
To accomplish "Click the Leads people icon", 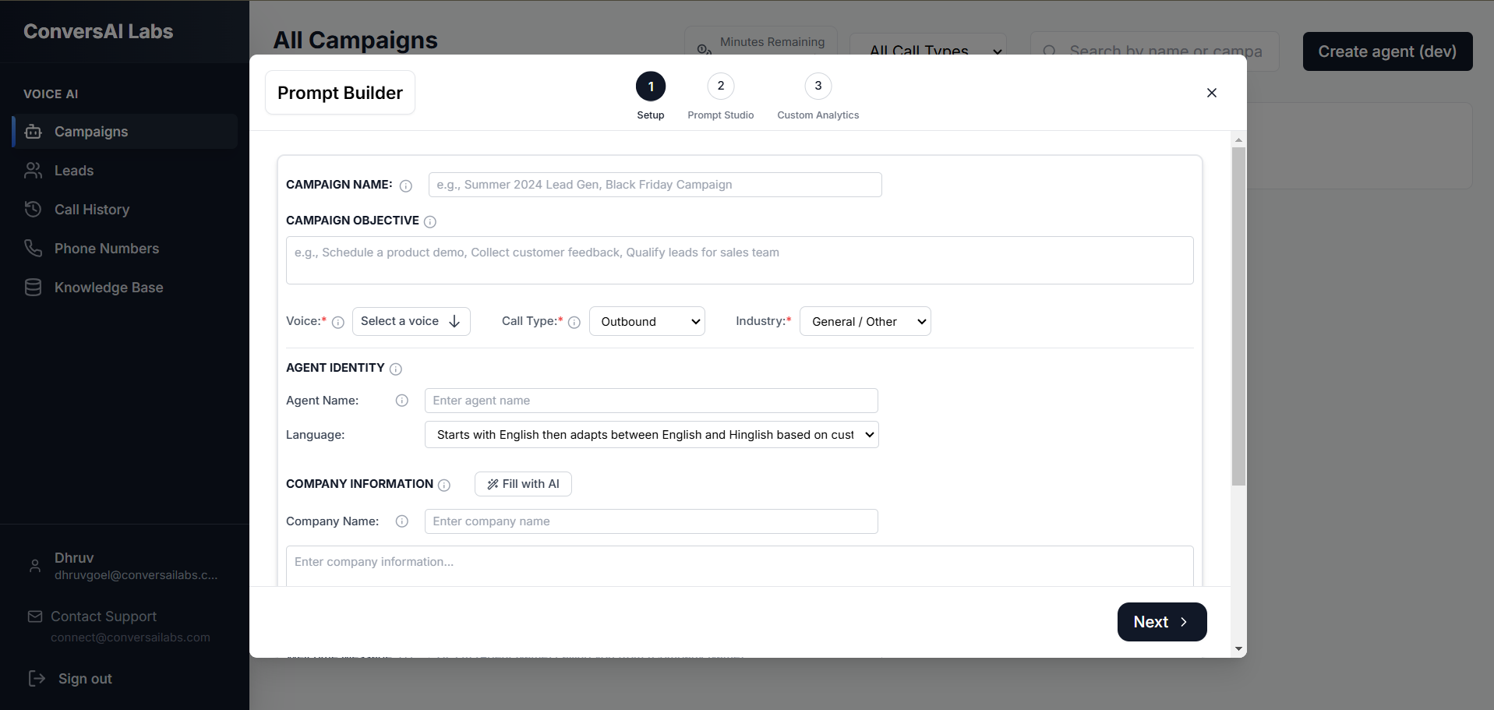I will (x=33, y=171).
